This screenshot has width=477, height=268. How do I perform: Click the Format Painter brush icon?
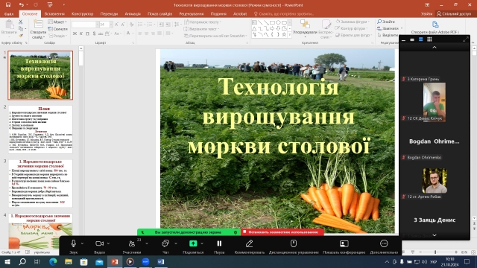click(x=21, y=36)
